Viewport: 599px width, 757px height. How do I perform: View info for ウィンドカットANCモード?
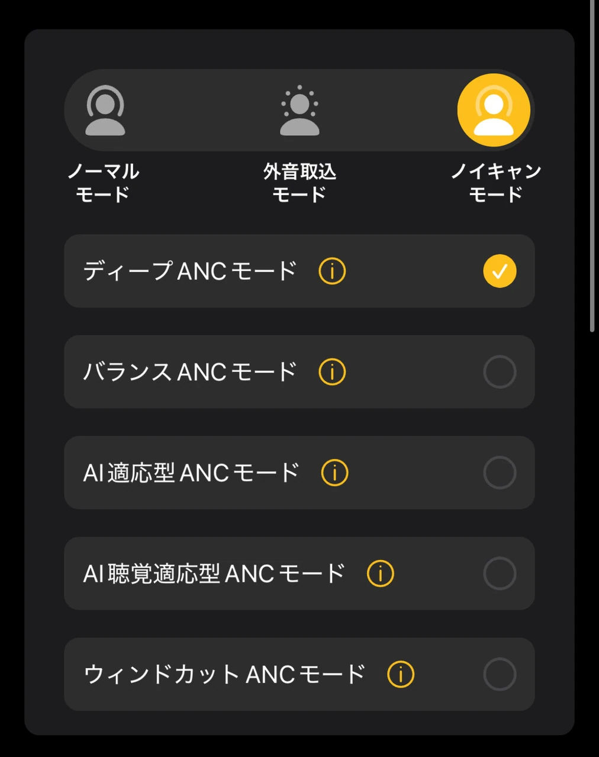coord(401,674)
